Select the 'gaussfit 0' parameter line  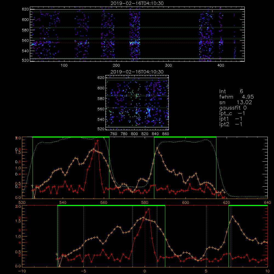pos(233,108)
